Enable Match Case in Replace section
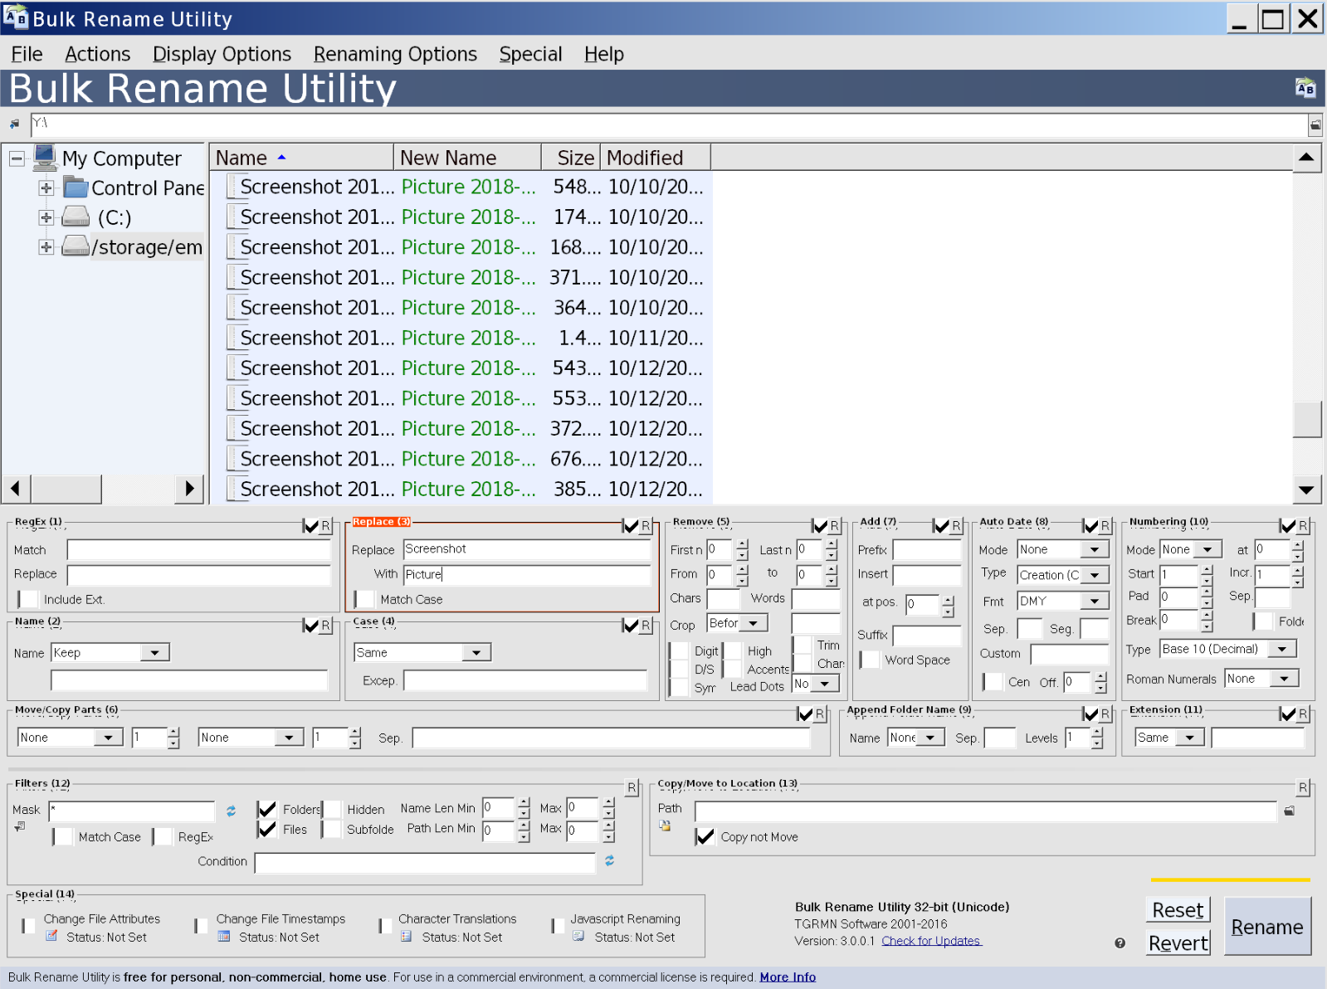 click(364, 599)
